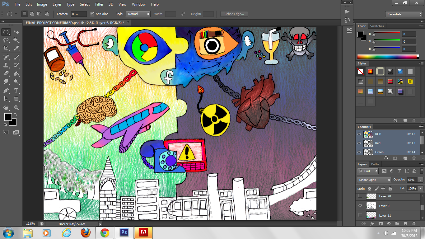Select the Eyedropper tool
The width and height of the screenshot is (425, 239).
(16, 48)
